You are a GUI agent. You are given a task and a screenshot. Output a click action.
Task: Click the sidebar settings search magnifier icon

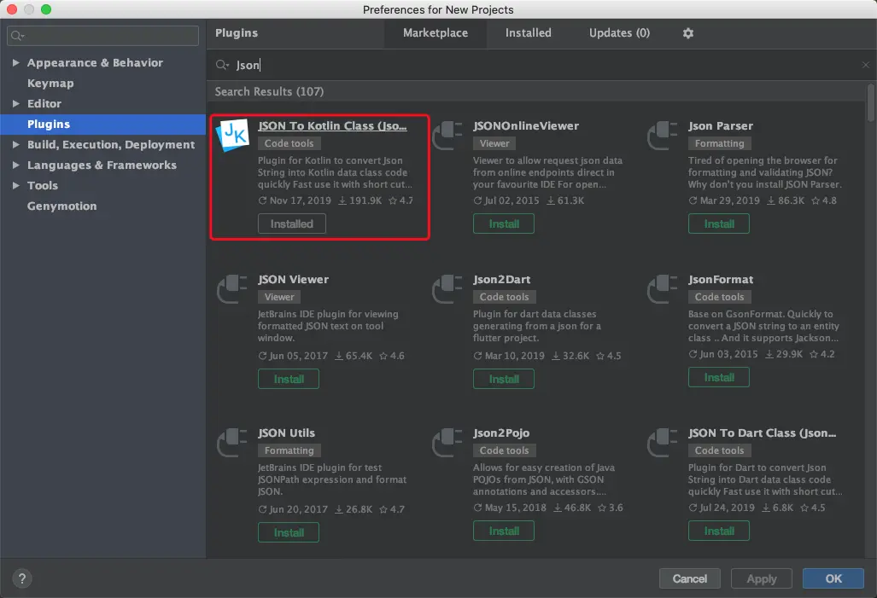[x=17, y=36]
